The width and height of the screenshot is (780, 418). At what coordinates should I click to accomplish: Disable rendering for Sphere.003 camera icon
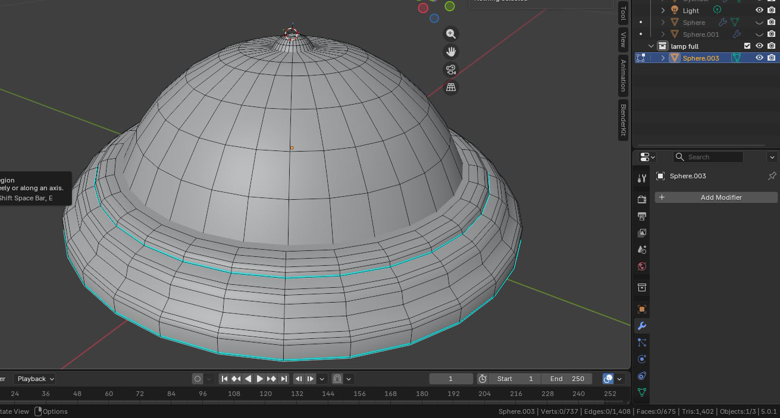[772, 58]
